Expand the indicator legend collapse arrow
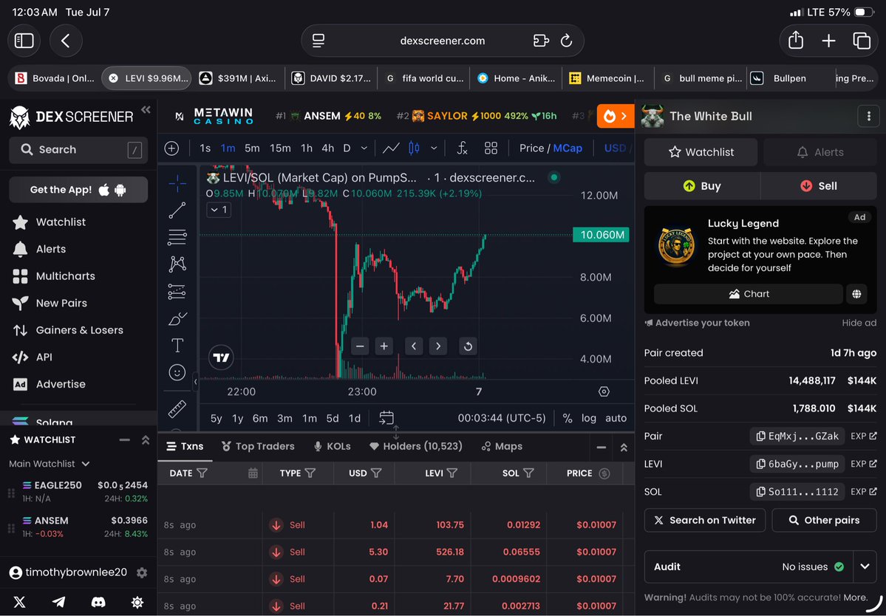This screenshot has width=886, height=616. point(219,210)
